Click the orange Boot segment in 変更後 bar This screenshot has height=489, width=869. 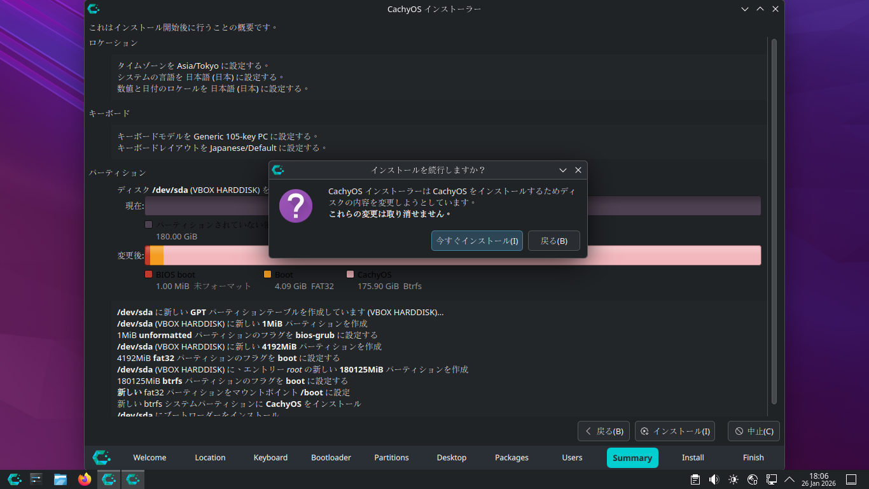click(156, 255)
